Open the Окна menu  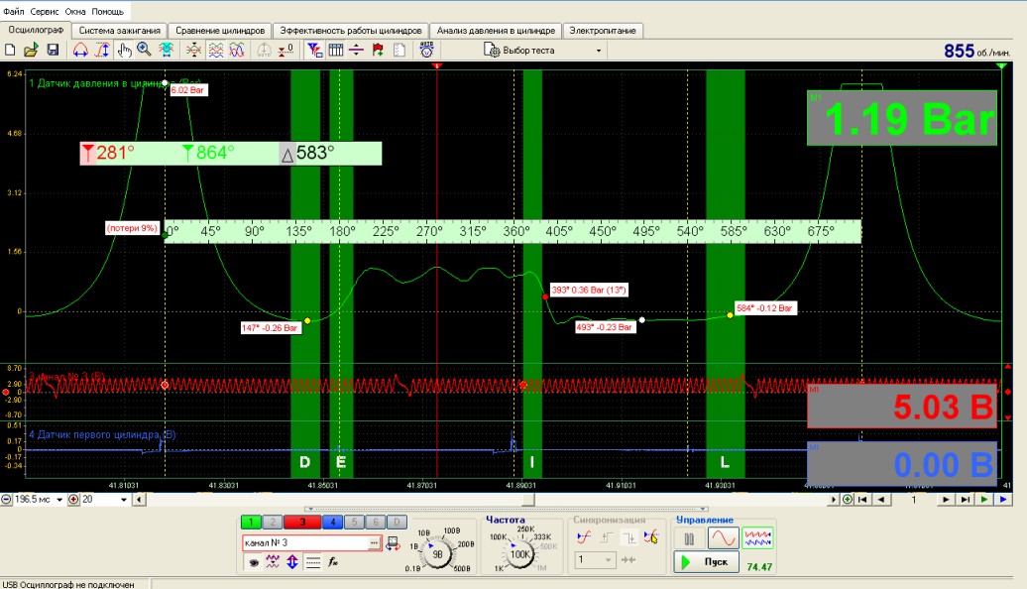74,11
